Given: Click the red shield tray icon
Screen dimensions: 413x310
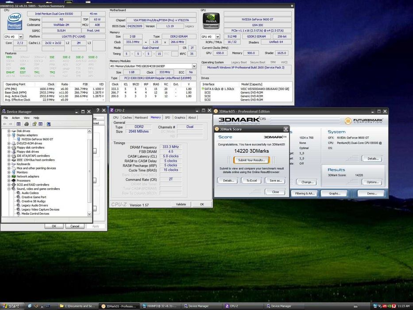Looking at the screenshot, I should pyautogui.click(x=394, y=306).
